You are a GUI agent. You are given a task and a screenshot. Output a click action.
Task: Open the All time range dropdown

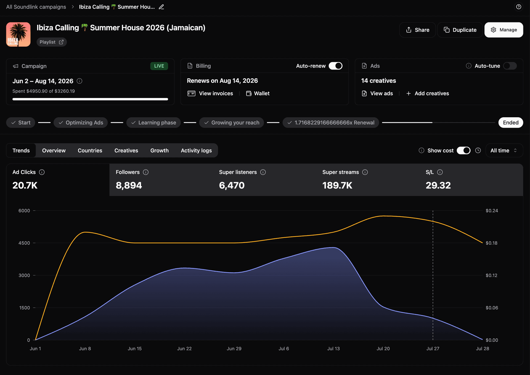pyautogui.click(x=504, y=150)
